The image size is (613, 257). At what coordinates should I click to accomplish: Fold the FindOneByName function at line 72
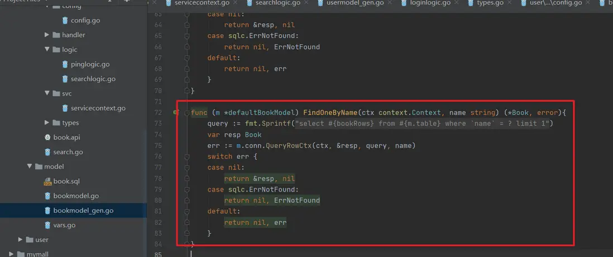pyautogui.click(x=187, y=113)
